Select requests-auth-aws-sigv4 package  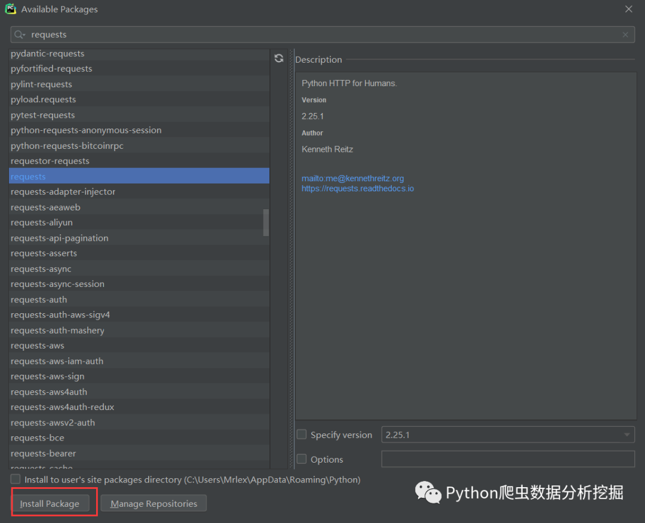coord(139,314)
